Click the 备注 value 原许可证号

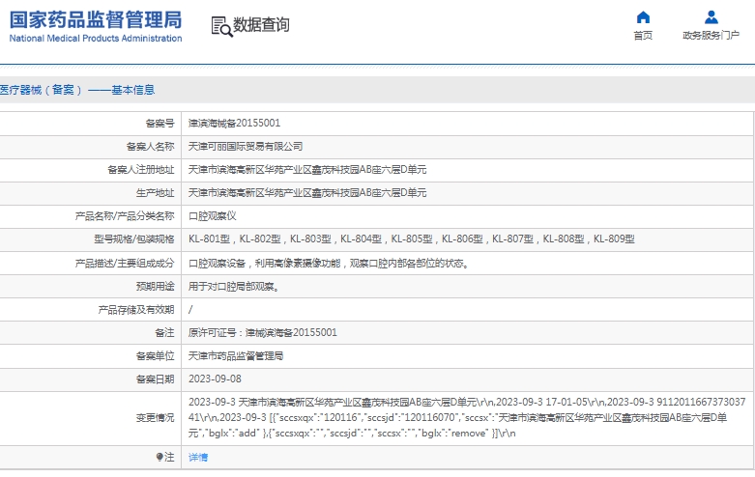[262, 333]
